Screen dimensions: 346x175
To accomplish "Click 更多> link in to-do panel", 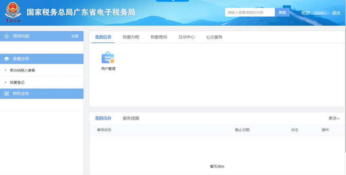I will [x=334, y=118].
